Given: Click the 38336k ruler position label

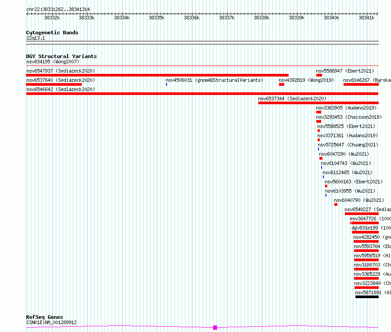Looking at the screenshot, I should tap(192, 18).
